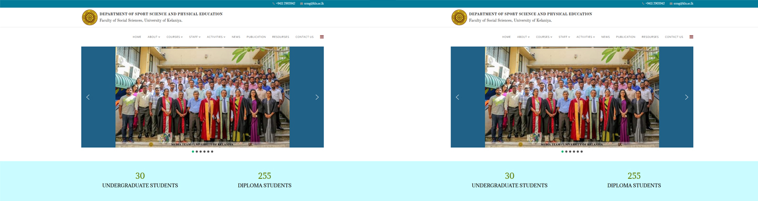758x201 pixels.
Task: Click the university crest logo on the left page
Action: pyautogui.click(x=89, y=17)
